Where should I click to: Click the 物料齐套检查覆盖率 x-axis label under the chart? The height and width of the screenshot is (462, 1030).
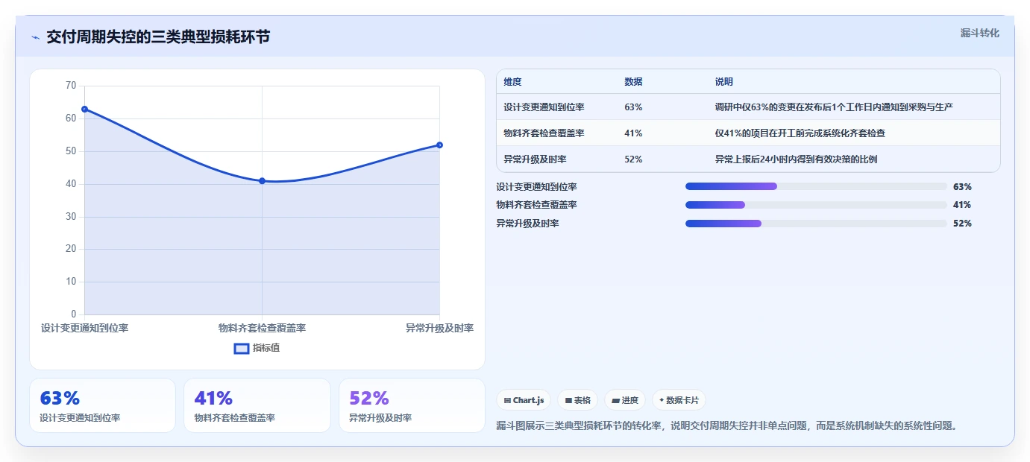coord(262,329)
